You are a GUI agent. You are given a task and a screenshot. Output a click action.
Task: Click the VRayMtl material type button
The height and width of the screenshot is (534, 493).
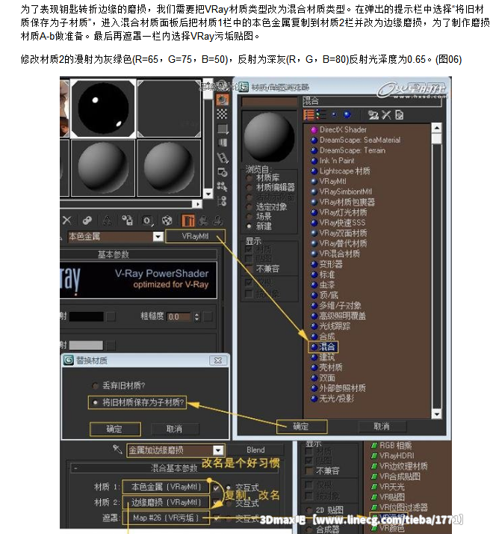(195, 236)
